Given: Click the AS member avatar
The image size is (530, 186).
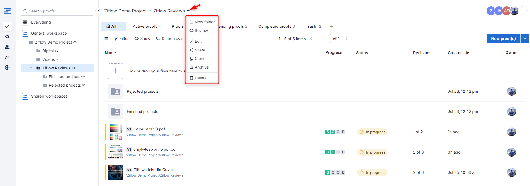Looking at the screenshot, I should pos(507,11).
